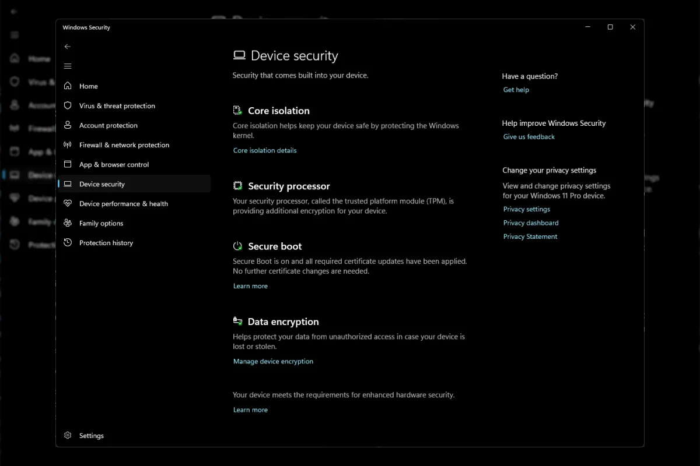Open App & browser control

tap(134, 164)
